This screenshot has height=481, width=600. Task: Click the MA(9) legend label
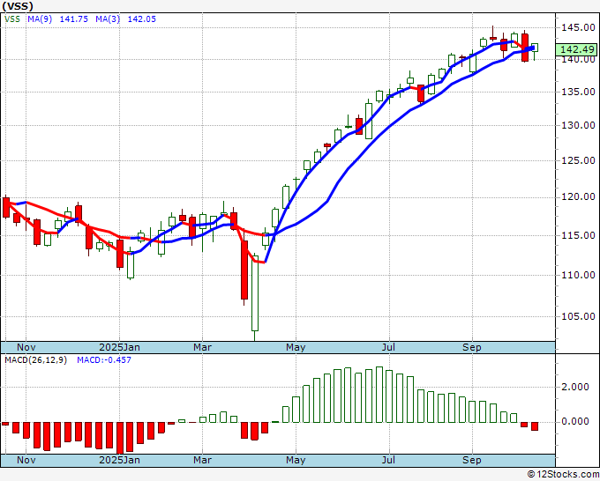[x=40, y=19]
